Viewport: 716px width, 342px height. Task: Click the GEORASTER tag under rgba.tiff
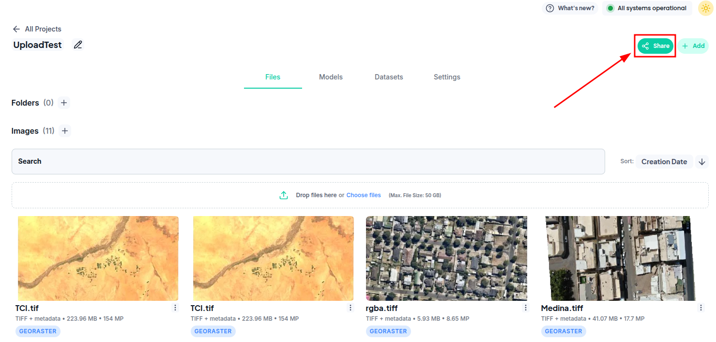388,331
